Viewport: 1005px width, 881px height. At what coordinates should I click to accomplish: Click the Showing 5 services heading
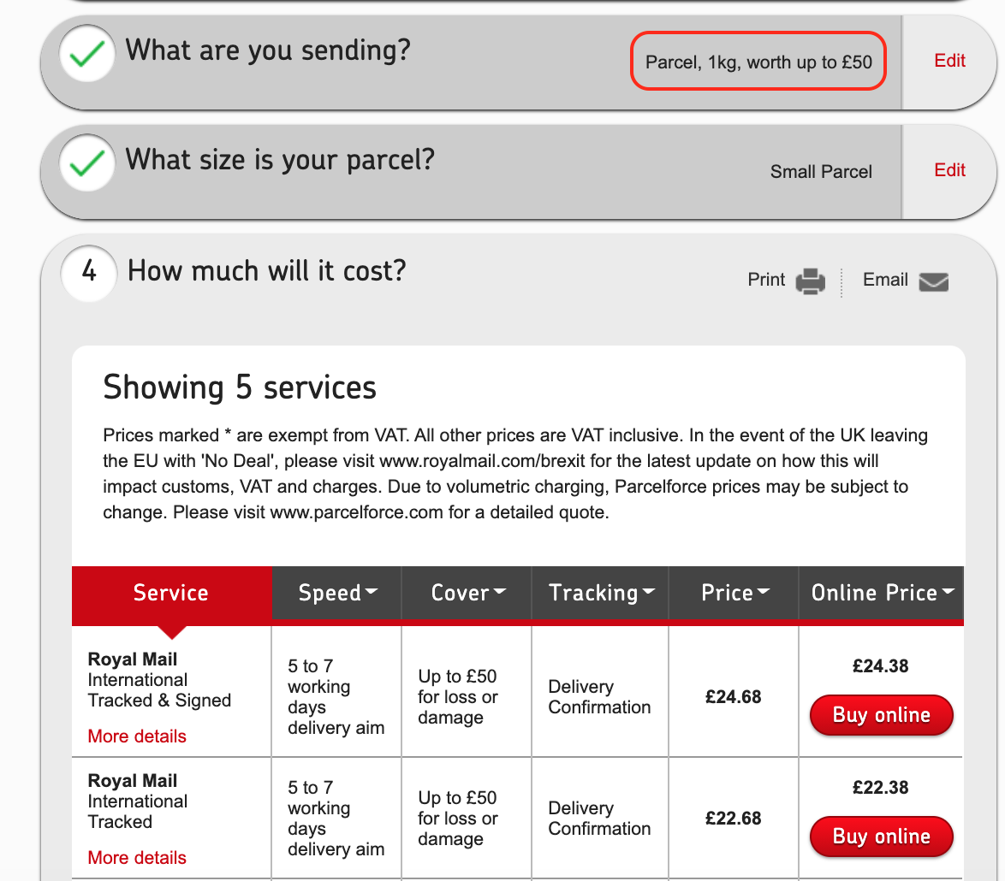coord(240,387)
